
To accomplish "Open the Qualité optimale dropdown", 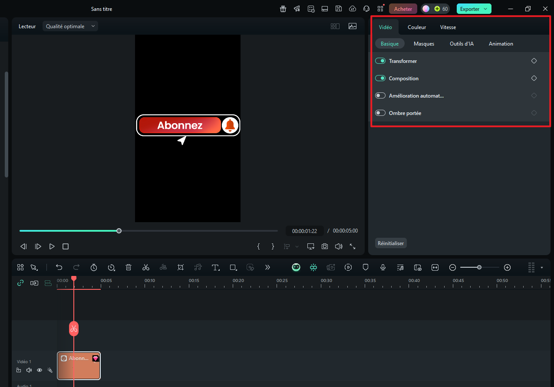I will pos(70,26).
